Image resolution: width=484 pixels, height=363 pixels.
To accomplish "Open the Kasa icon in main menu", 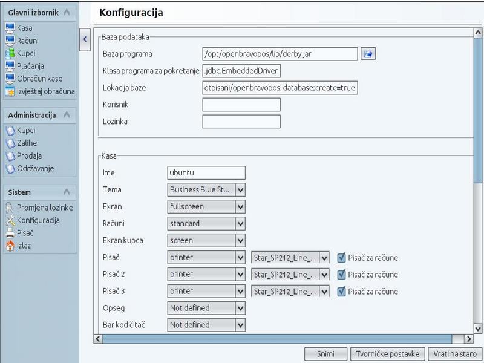I will [10, 28].
